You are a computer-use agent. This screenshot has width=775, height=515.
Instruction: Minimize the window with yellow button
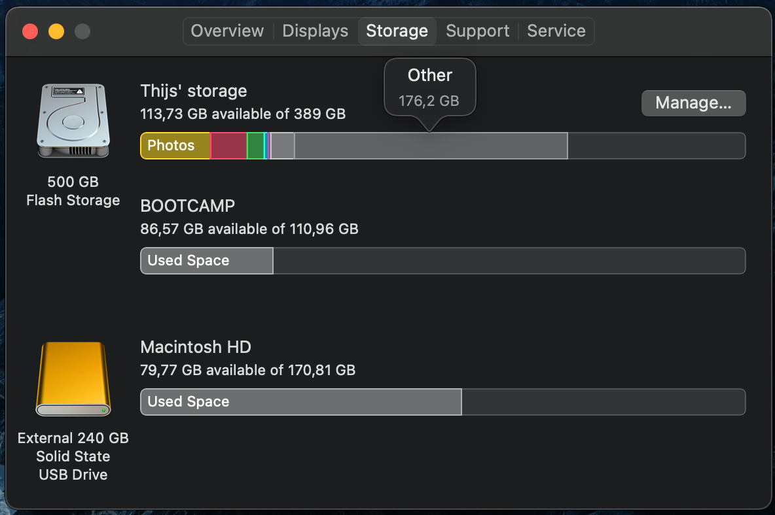[x=56, y=31]
